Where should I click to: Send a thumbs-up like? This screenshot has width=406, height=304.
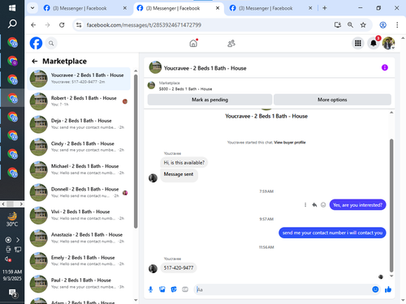pos(388,289)
